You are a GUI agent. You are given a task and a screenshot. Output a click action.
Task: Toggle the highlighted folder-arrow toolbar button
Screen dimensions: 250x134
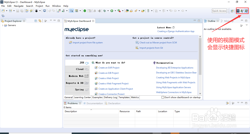[x=71, y=11]
